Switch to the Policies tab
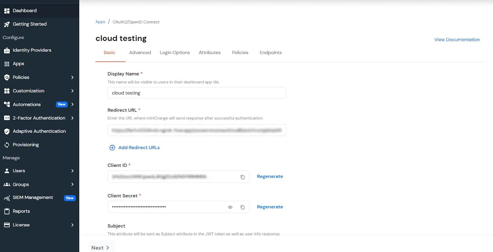 coord(240,53)
